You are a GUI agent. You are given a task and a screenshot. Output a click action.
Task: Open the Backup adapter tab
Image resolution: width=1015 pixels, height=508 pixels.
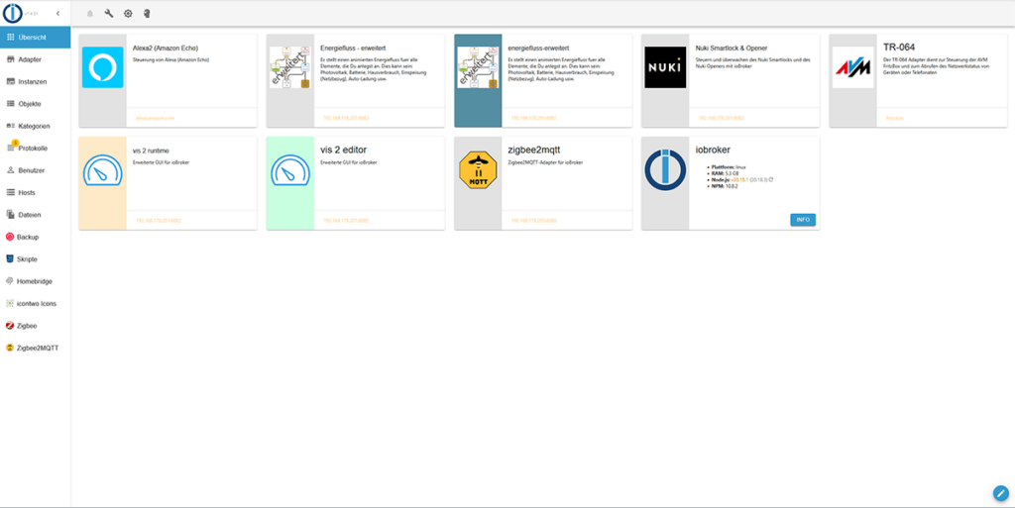tap(36, 238)
